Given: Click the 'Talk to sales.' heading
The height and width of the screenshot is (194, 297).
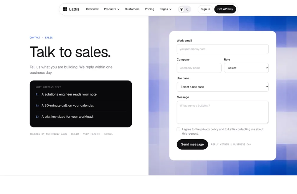Looking at the screenshot, I should 70,52.
